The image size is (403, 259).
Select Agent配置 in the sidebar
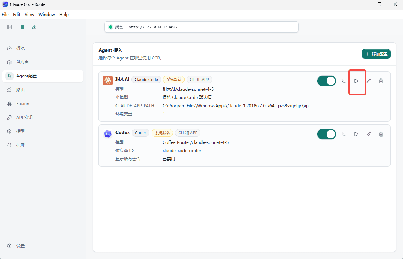[x=43, y=76]
